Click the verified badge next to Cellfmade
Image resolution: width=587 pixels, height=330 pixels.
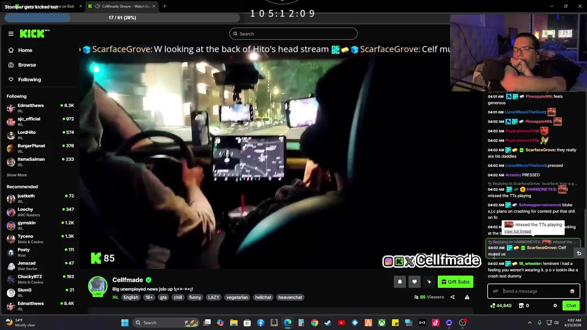(148, 280)
